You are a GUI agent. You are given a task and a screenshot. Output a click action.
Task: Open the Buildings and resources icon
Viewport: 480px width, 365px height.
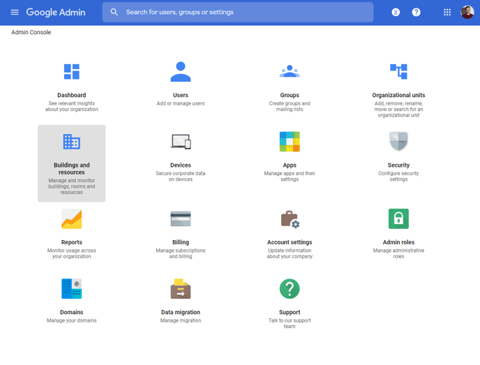[x=72, y=142]
